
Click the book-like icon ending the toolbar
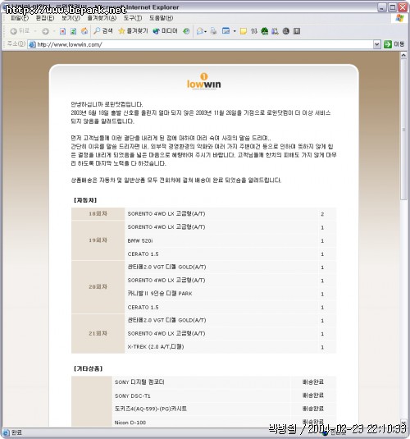point(297,31)
